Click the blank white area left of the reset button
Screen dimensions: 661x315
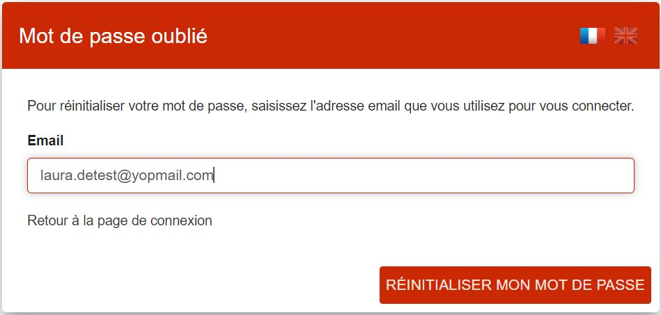pyautogui.click(x=202, y=285)
